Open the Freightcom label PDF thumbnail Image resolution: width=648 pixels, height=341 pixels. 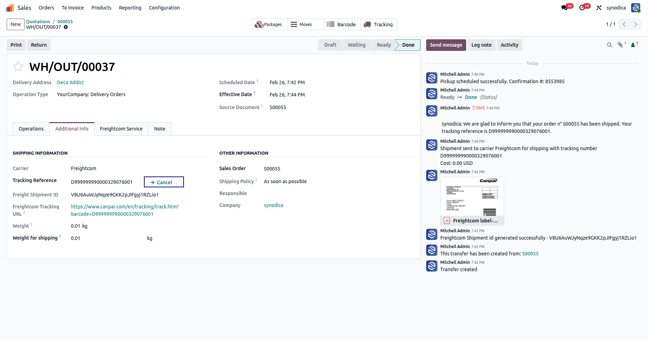(x=472, y=201)
